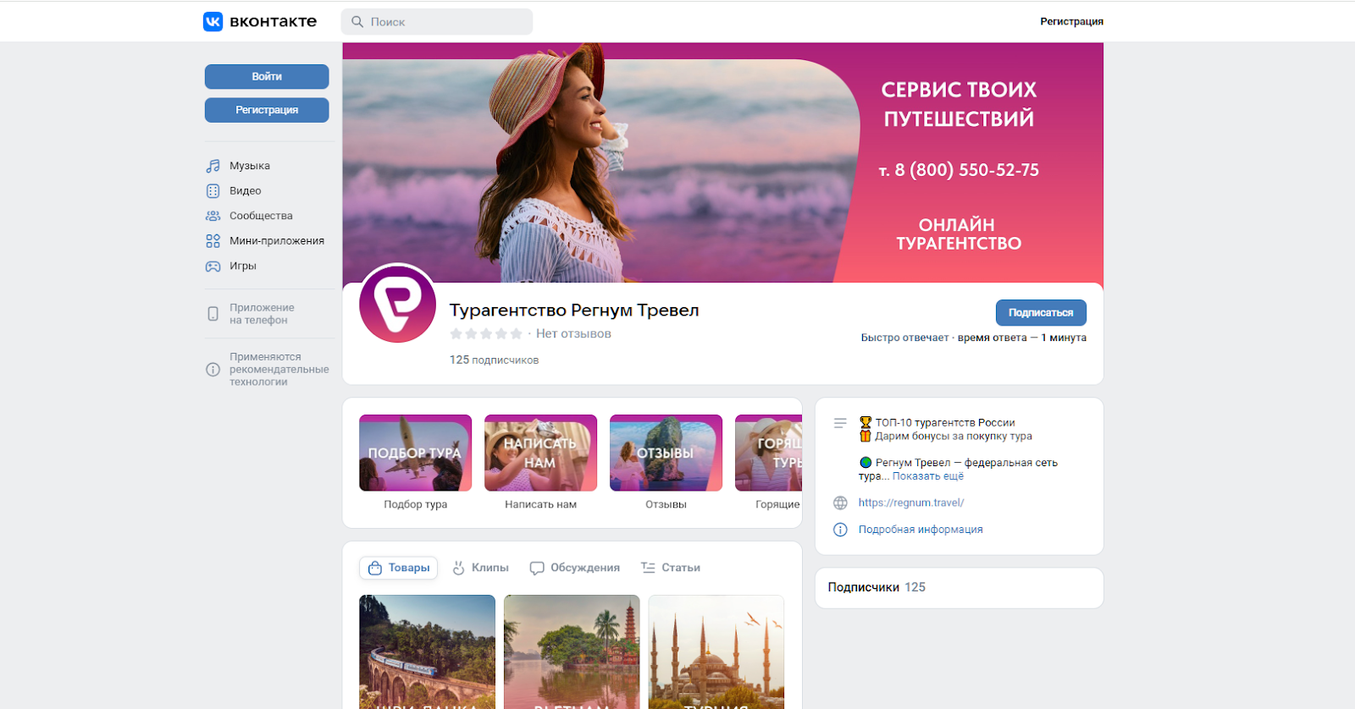Click the Быстро отвечает response time text
The image size is (1355, 709).
click(974, 338)
